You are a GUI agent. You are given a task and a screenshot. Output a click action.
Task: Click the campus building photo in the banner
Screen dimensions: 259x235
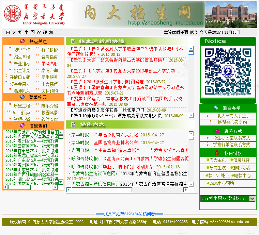click(231, 14)
